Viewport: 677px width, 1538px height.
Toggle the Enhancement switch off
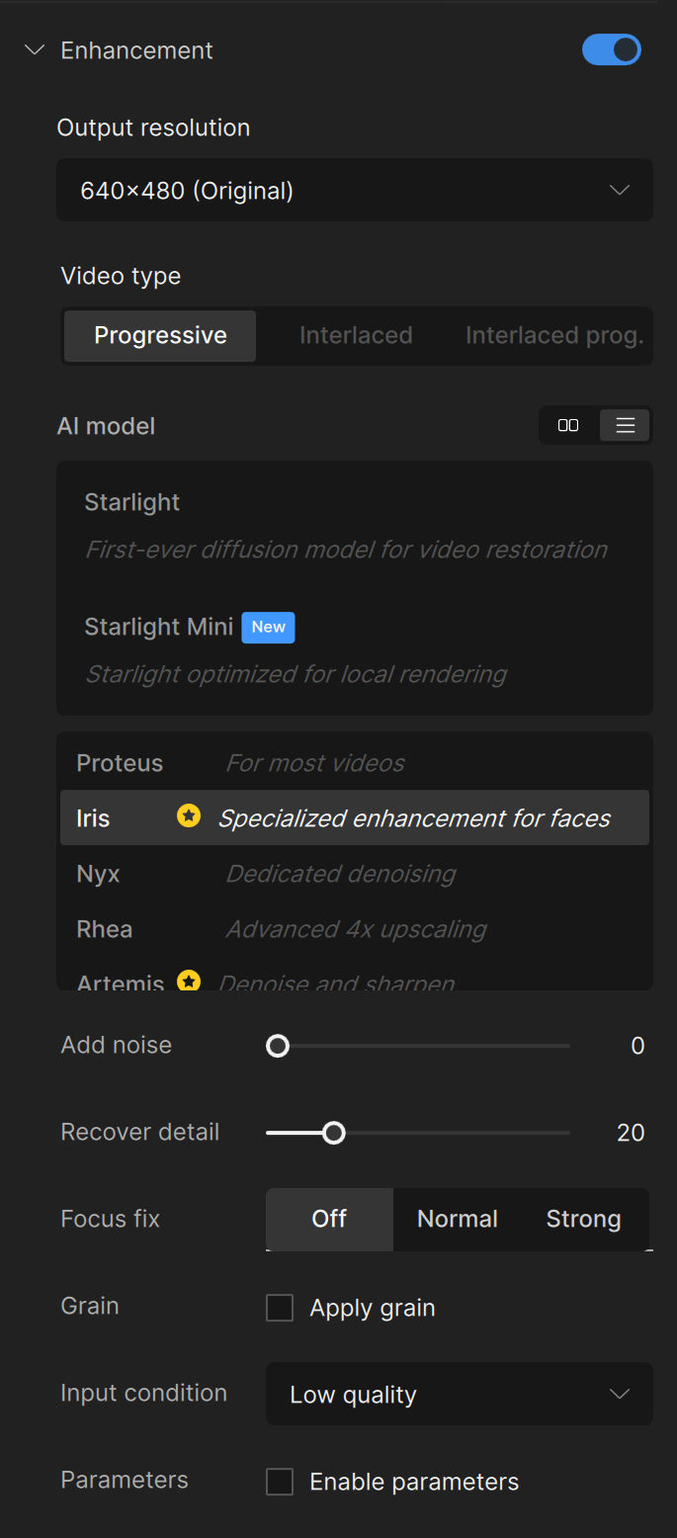(x=612, y=49)
